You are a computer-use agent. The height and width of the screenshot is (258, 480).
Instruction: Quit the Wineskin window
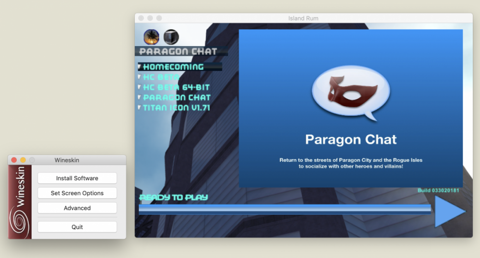[77, 227]
